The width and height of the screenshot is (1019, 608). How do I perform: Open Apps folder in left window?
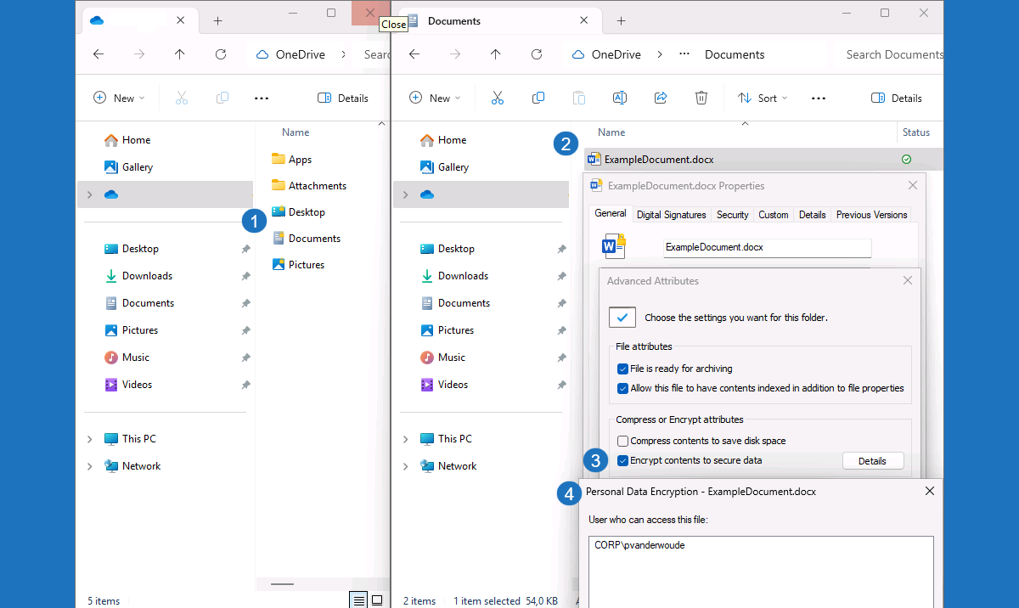click(x=300, y=160)
